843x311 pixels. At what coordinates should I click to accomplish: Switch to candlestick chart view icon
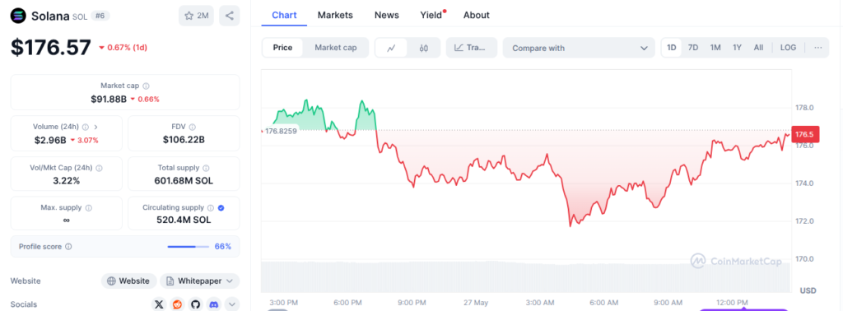(x=424, y=48)
